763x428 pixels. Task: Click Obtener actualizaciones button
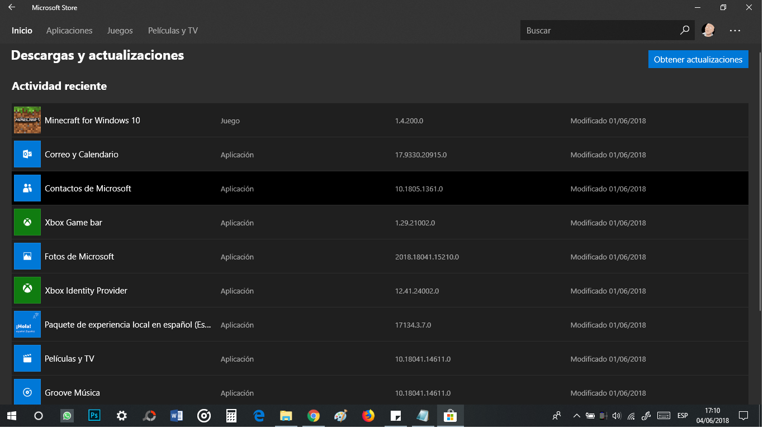(698, 59)
